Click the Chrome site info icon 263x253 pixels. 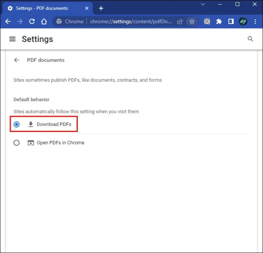(59, 21)
